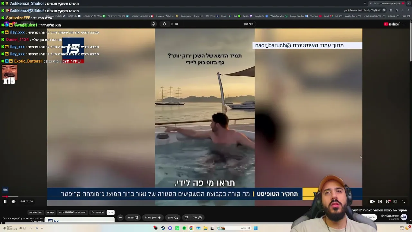This screenshot has height=232, width=412.
Task: Select the 'הועלו לאחרונה' filter chip
Action: click(36, 212)
